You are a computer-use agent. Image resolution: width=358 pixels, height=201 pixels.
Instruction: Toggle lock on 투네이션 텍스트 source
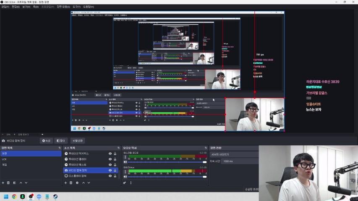pos(115,165)
